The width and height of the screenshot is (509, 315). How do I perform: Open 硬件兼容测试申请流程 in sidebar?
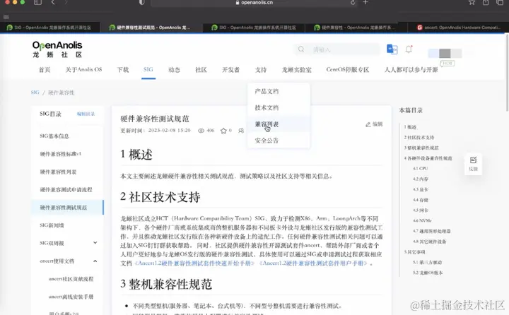(x=66, y=189)
